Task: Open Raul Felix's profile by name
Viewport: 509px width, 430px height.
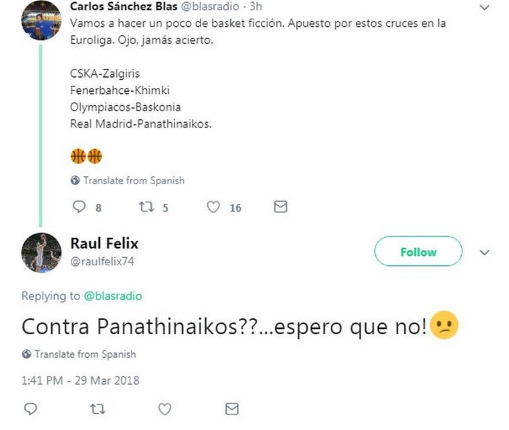Action: pos(104,243)
